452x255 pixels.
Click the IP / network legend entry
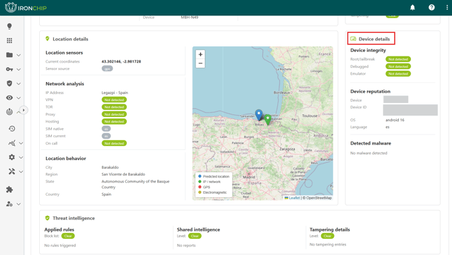click(x=209, y=182)
